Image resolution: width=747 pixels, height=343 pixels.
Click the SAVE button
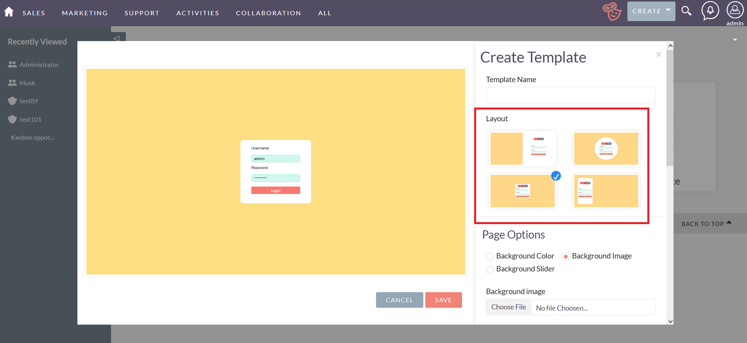coord(444,300)
